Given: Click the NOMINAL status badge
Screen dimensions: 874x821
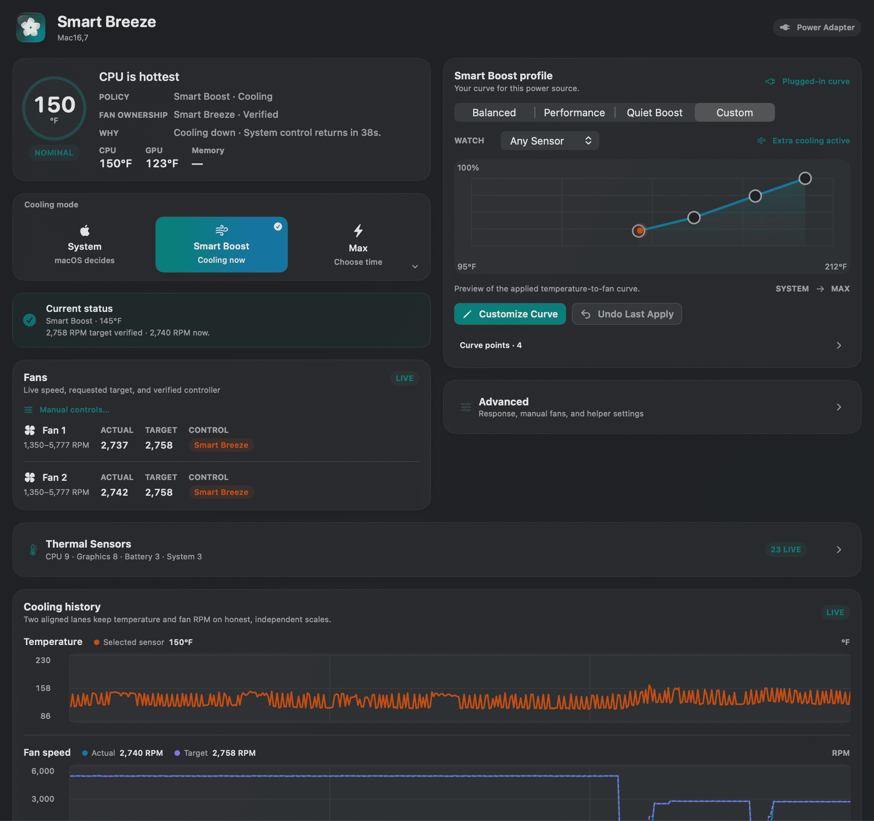Looking at the screenshot, I should 54,152.
